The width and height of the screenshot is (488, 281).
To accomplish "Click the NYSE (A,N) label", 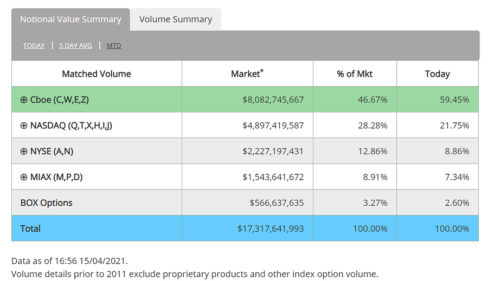I will [52, 152].
